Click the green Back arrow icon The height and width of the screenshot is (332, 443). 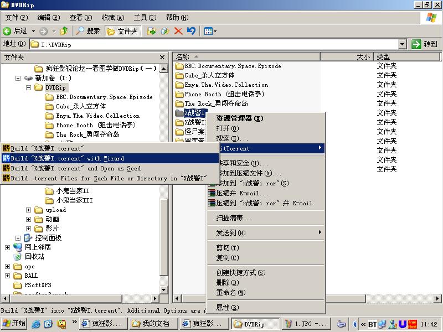(x=7, y=31)
